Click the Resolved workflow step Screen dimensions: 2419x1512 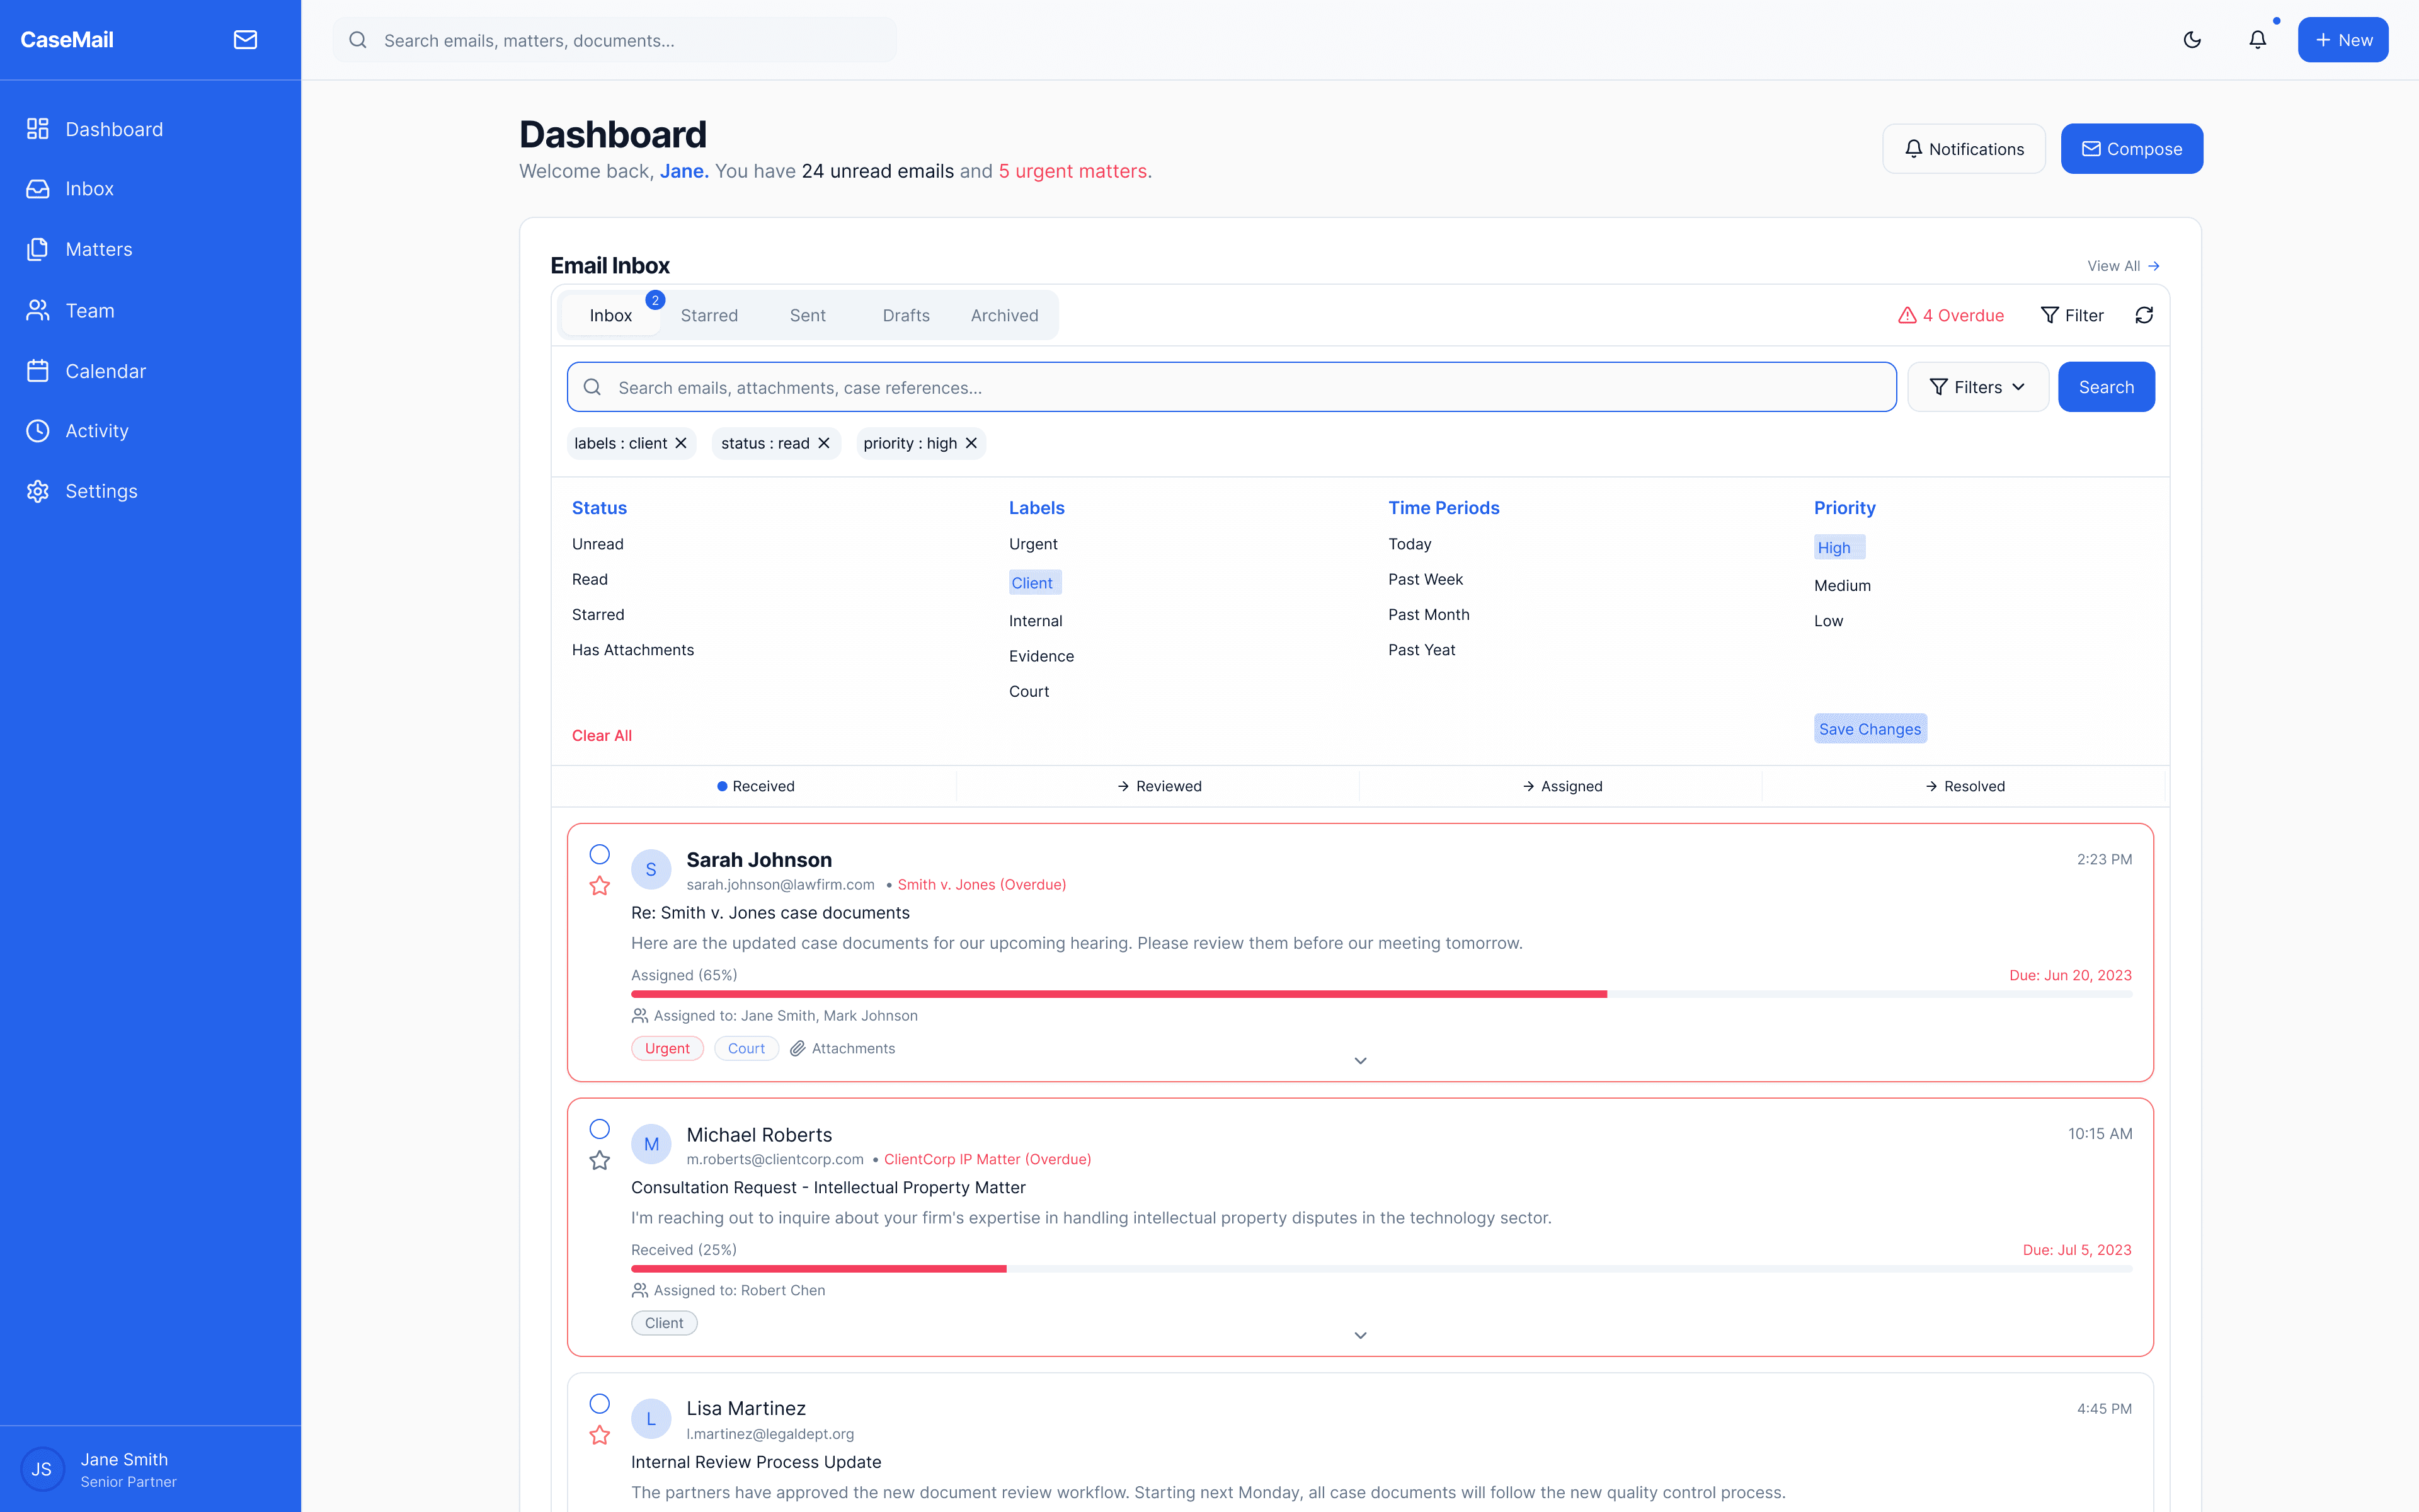pyautogui.click(x=1965, y=786)
